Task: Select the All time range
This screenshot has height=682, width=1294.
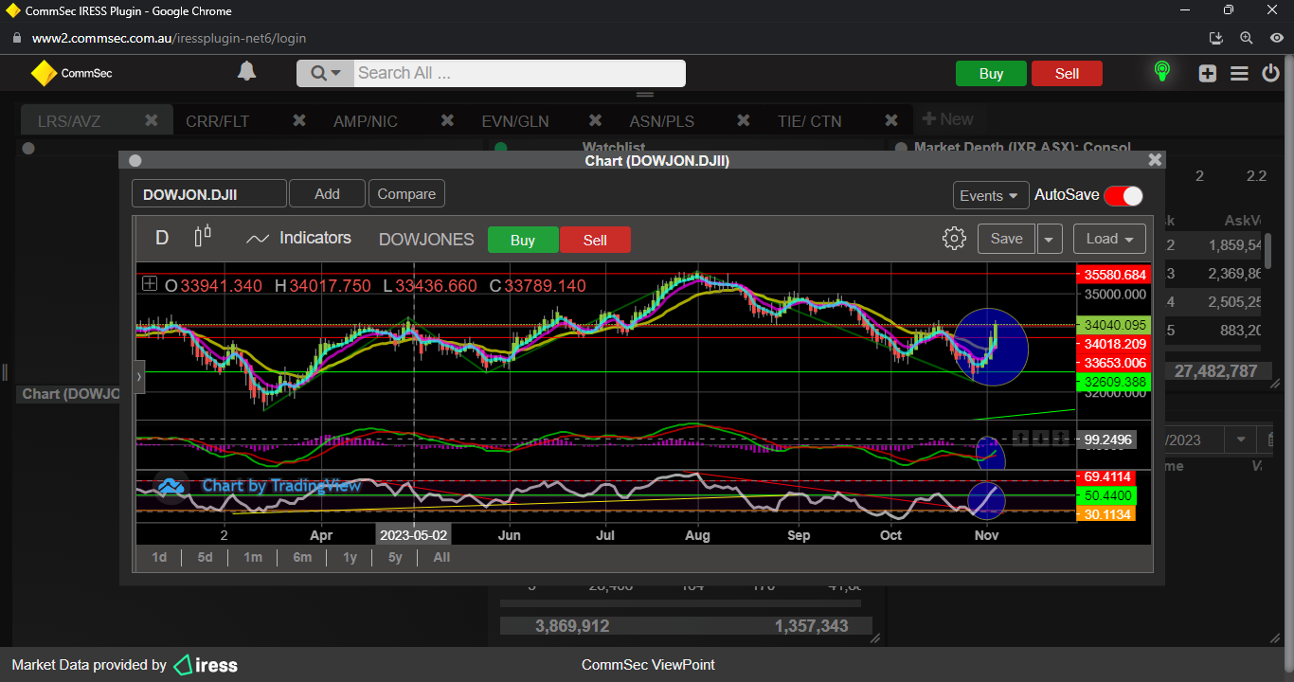Action: pyautogui.click(x=441, y=557)
